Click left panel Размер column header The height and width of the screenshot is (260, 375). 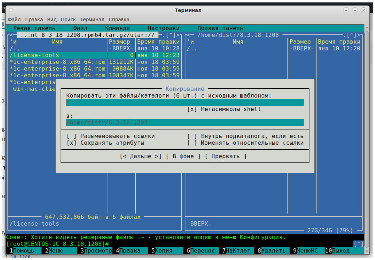click(x=119, y=42)
